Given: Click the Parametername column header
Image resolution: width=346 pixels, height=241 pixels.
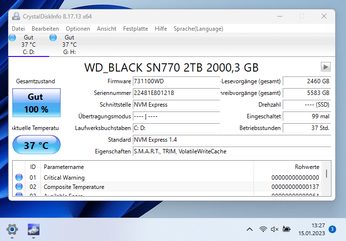Looking at the screenshot, I should [x=147, y=167].
